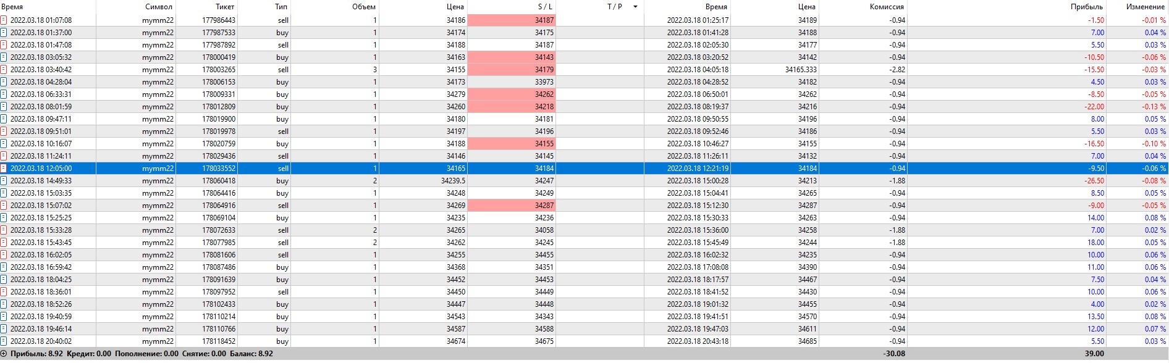Click the profit value -22.00
The width and height of the screenshot is (1169, 363).
tap(1095, 107)
